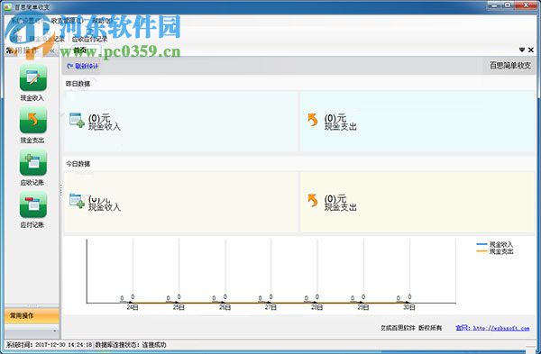The width and height of the screenshot is (541, 354).
Task: Click the 30日 chart axis label
Action: pos(409,307)
